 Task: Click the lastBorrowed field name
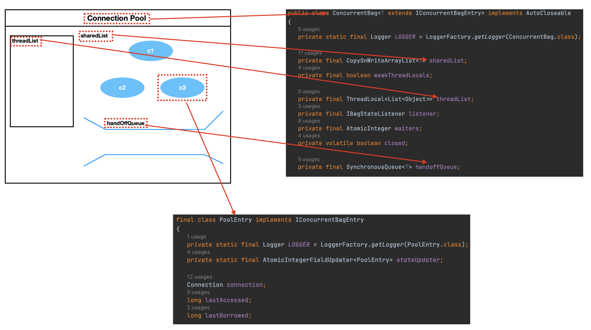(227, 315)
